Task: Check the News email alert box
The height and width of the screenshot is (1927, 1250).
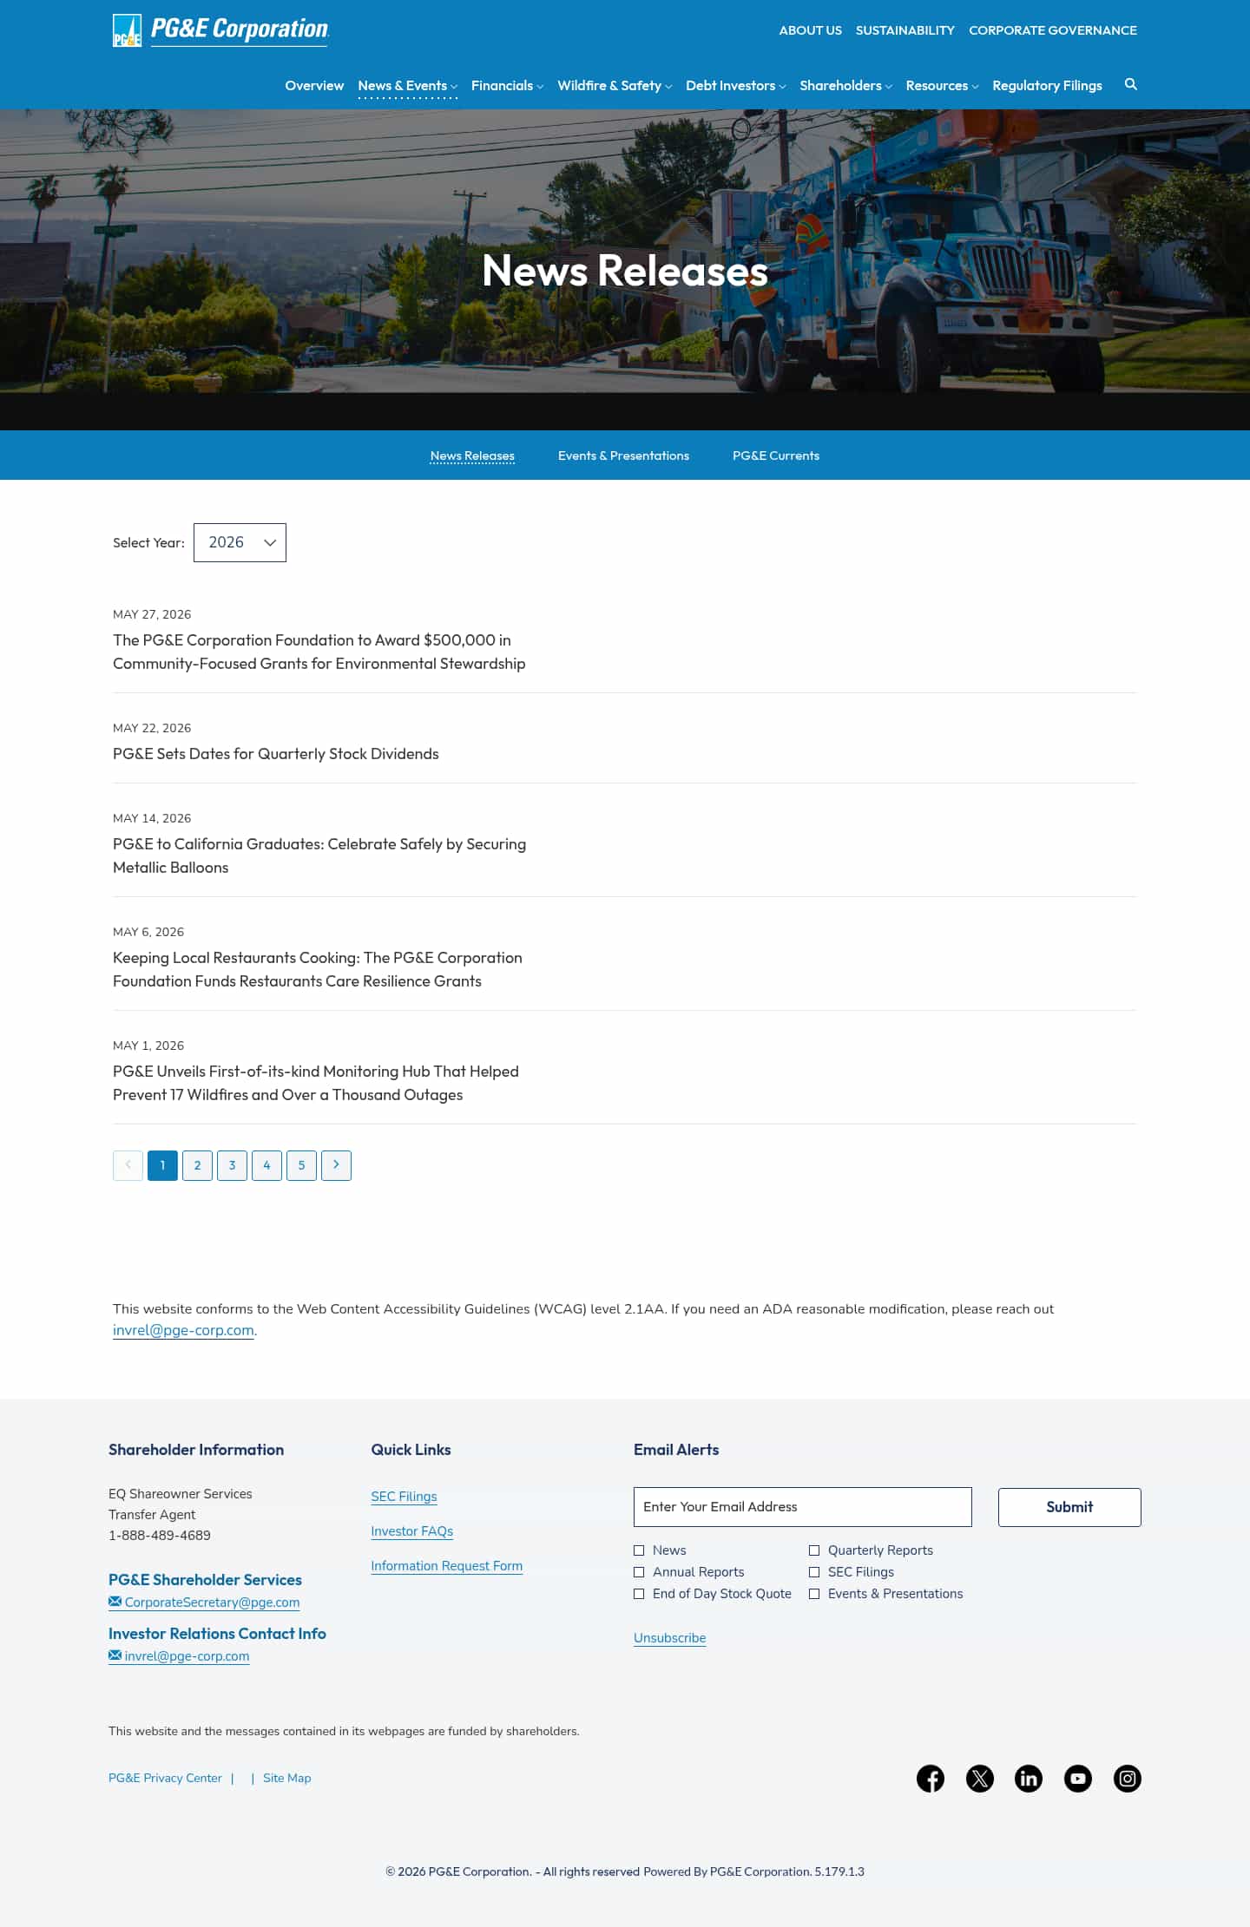Action: click(x=639, y=1550)
